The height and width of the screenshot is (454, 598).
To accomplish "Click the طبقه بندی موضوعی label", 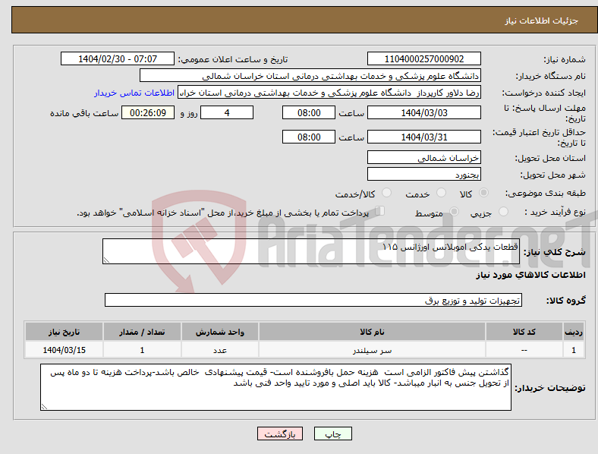I will (x=546, y=193).
